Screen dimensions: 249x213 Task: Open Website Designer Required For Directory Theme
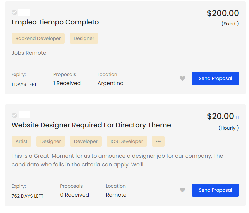[x=91, y=125]
